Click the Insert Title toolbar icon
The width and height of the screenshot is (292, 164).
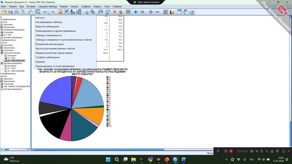[186, 12]
